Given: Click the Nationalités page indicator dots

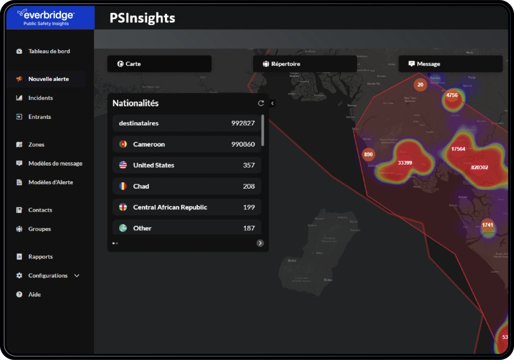Looking at the screenshot, I should pyautogui.click(x=115, y=244).
